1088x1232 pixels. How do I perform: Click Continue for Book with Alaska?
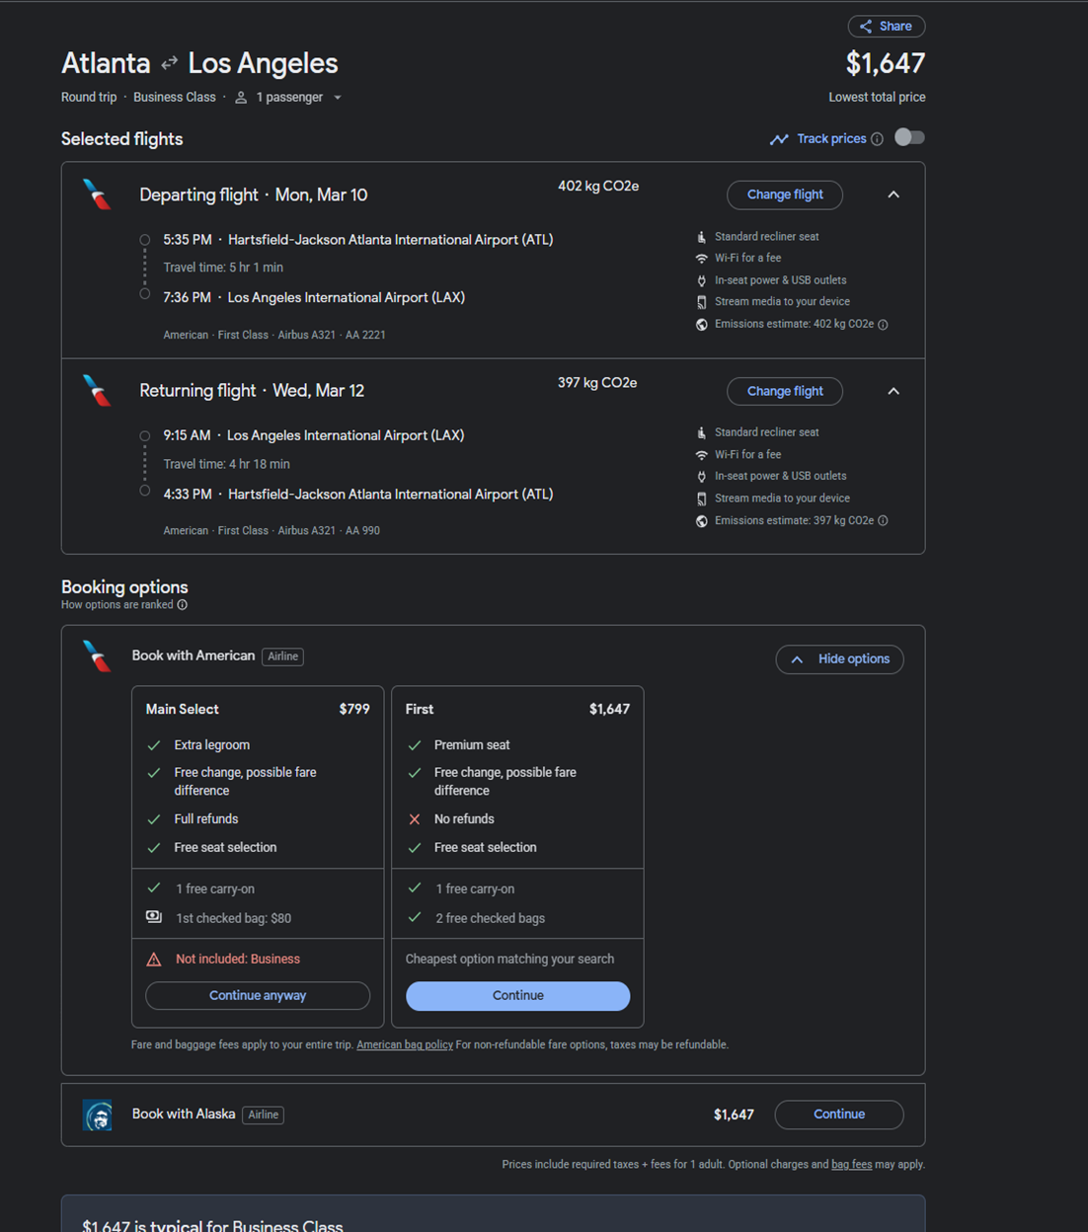(839, 1115)
